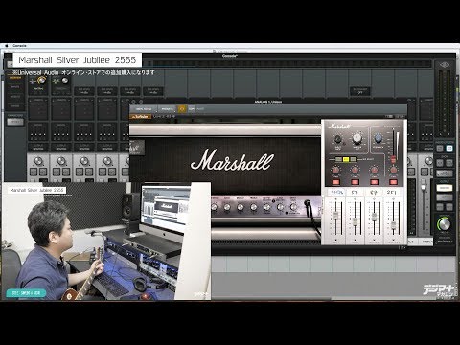
Task: Click the grey gain knob on second Console channel
Action: pos(65,80)
